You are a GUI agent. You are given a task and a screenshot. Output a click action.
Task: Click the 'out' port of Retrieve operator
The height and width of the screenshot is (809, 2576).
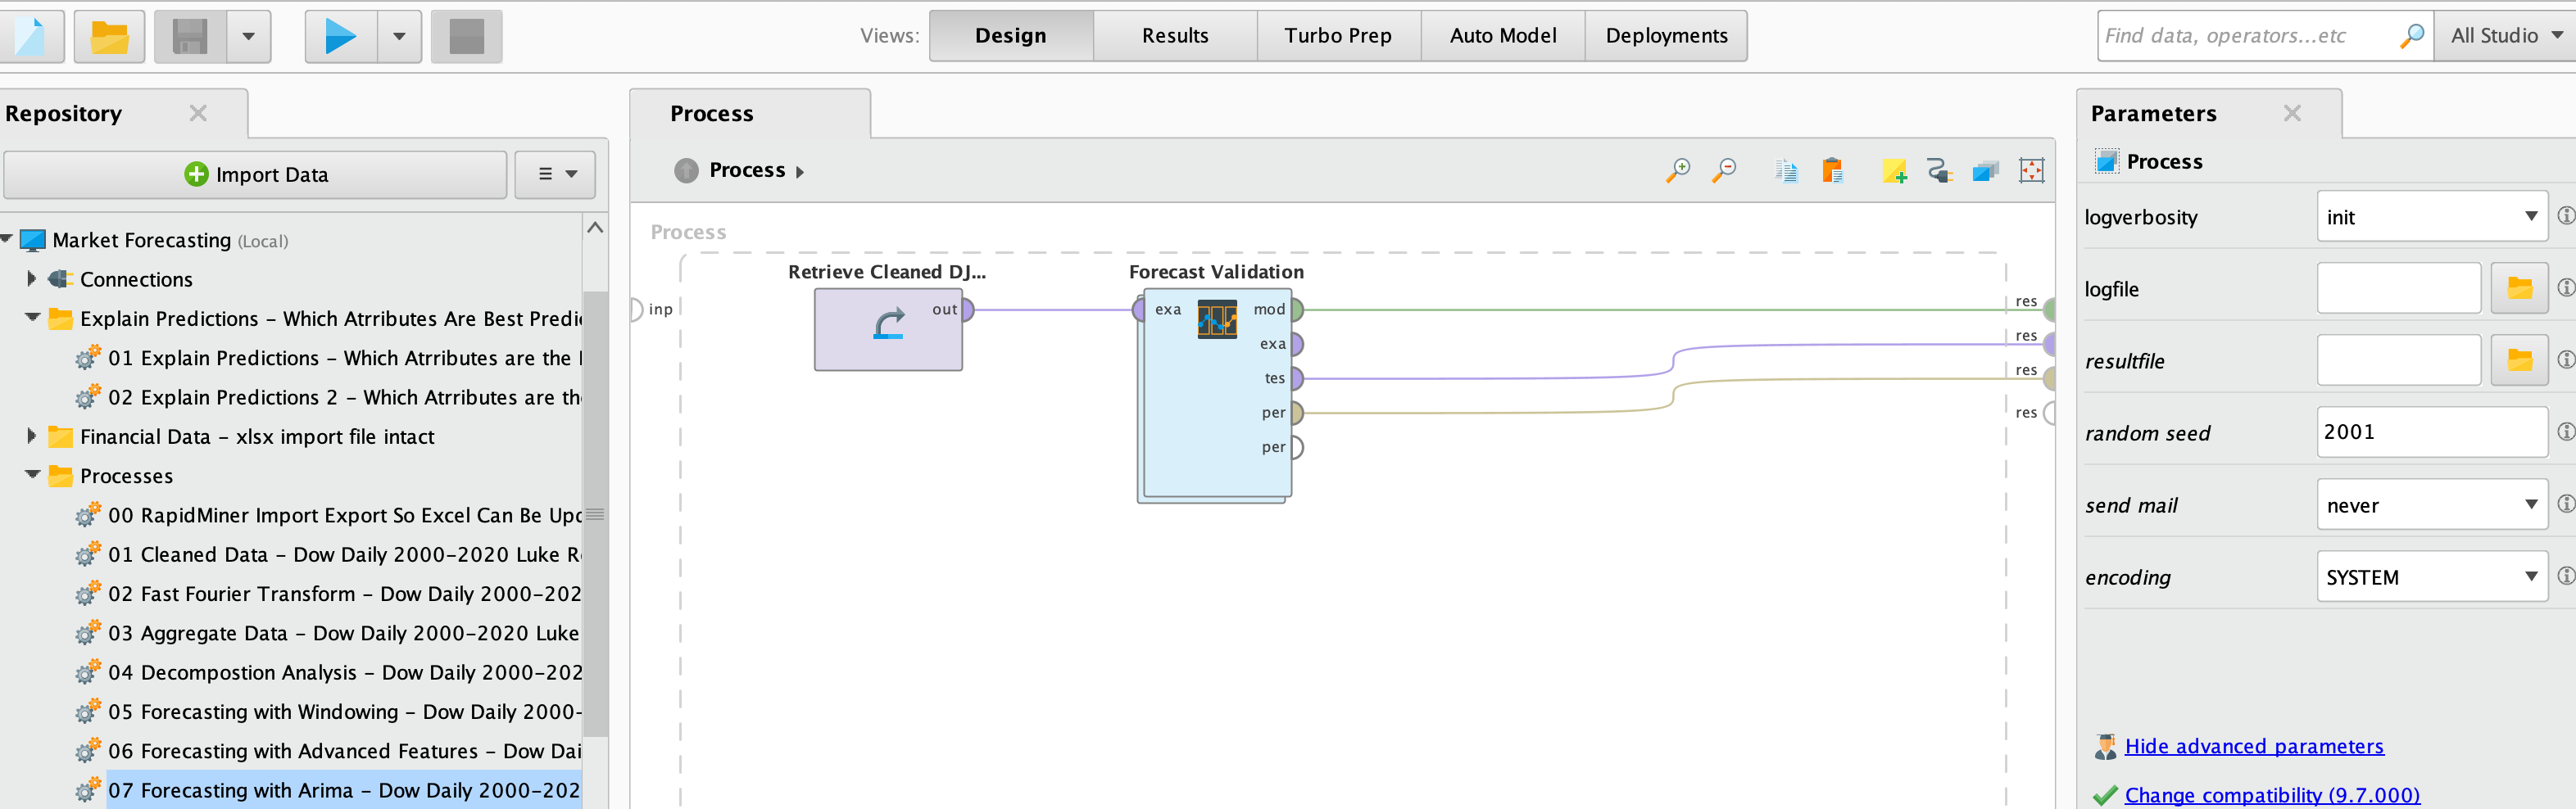click(967, 310)
